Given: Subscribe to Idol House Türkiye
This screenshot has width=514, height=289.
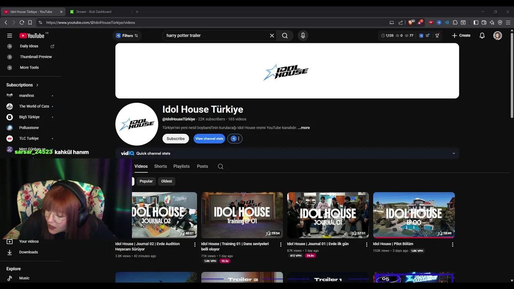Looking at the screenshot, I should click(175, 138).
